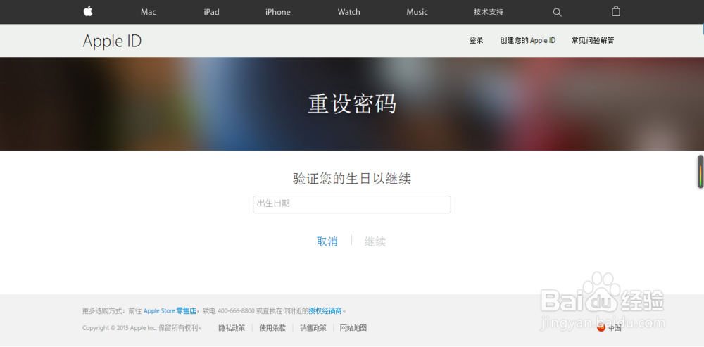This screenshot has height=347, width=704.
Task: Click the 400-666-8800 phone number text
Action: (x=236, y=310)
